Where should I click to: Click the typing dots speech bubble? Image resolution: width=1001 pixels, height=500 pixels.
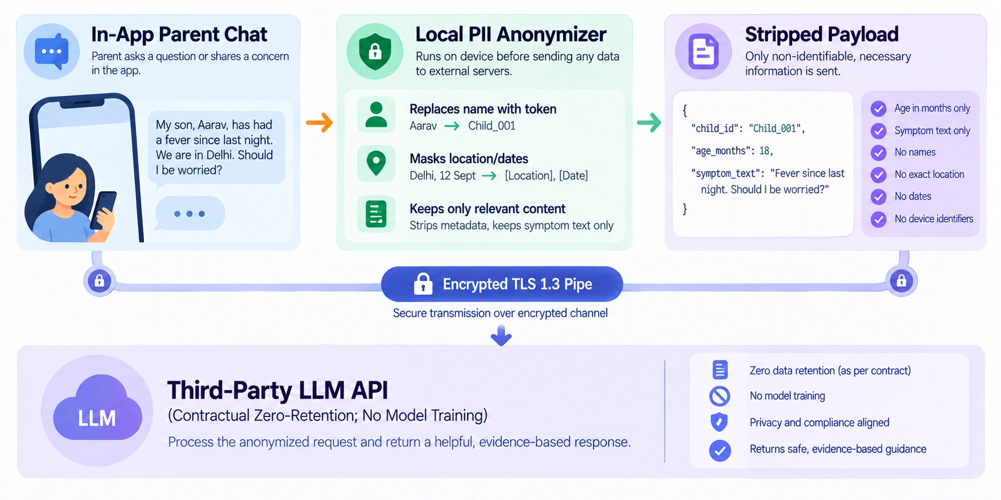(x=190, y=213)
